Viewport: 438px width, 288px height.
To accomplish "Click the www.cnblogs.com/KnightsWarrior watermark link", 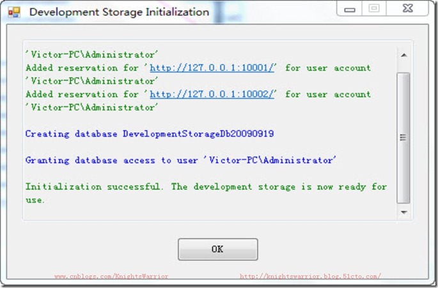I will point(111,277).
